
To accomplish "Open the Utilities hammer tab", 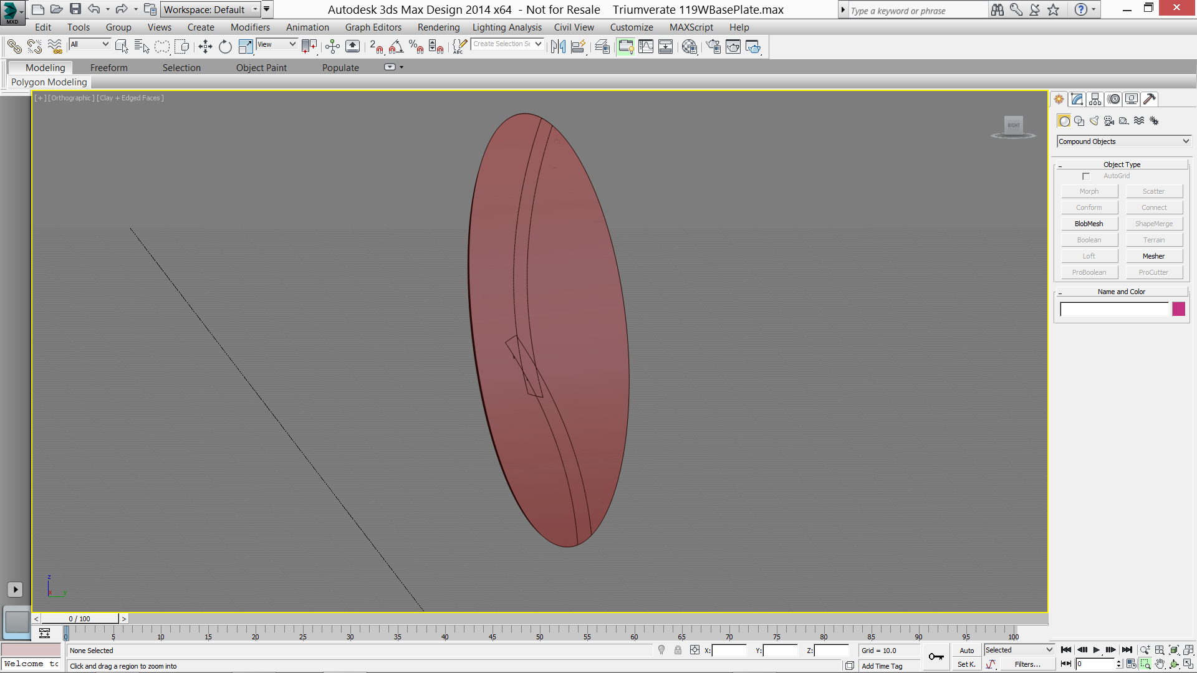I will tap(1150, 99).
